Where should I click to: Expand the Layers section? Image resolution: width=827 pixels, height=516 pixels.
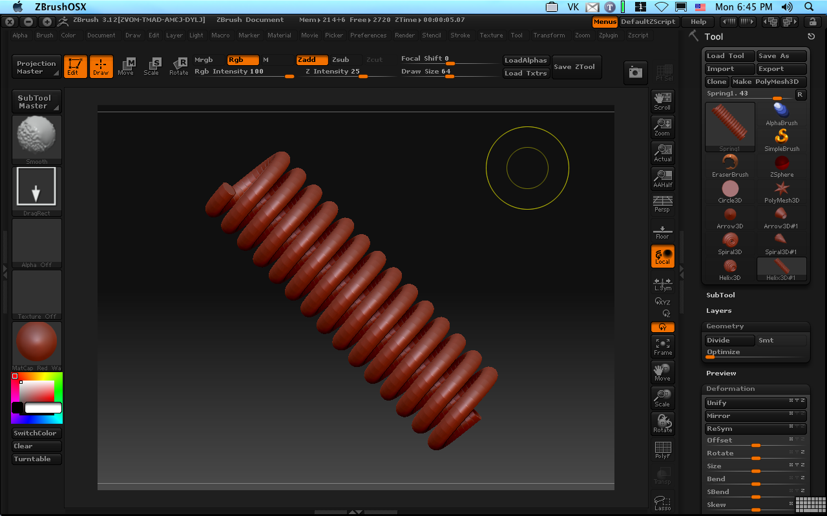point(718,311)
